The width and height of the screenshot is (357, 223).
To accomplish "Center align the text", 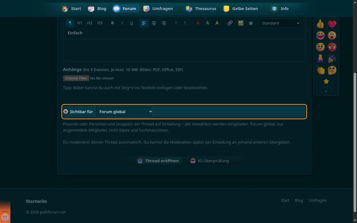I will 154,23.
